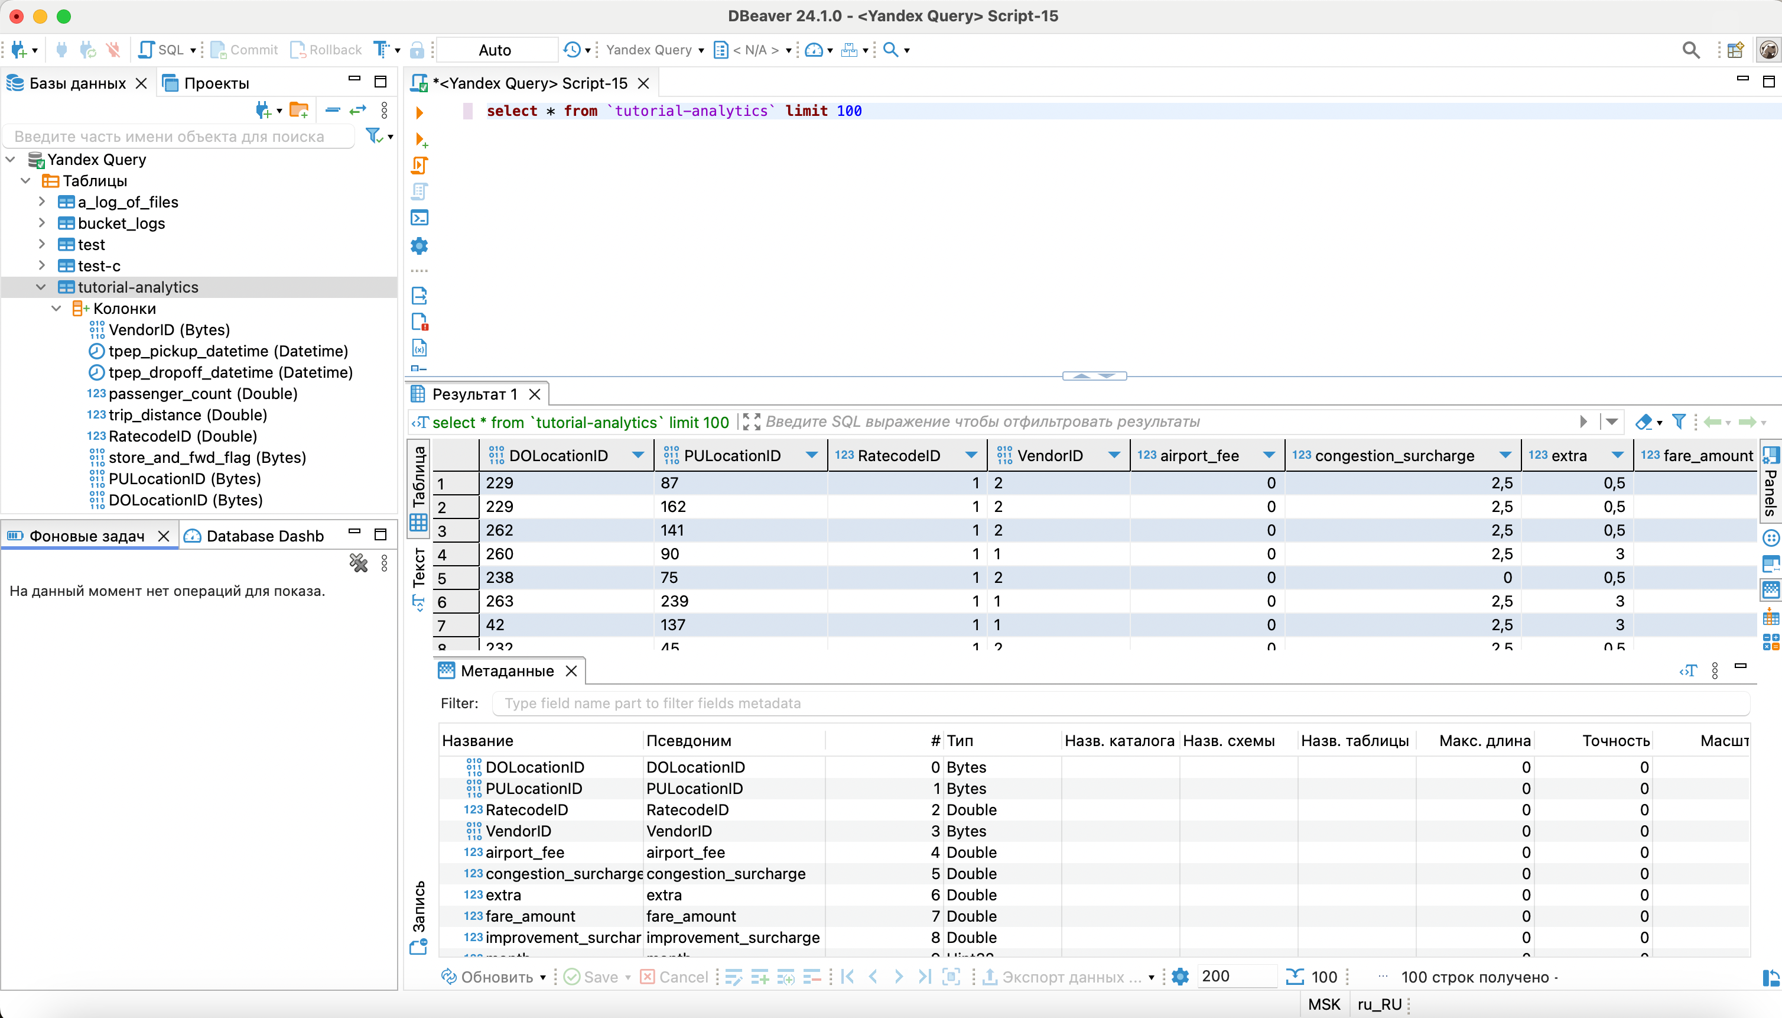Image resolution: width=1782 pixels, height=1018 pixels.
Task: Expand the bucket_logs table node
Action: click(x=41, y=223)
